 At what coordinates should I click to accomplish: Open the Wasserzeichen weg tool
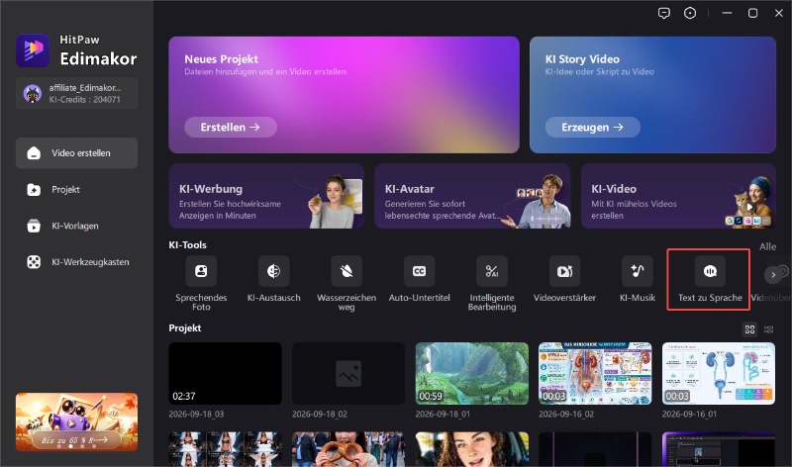(346, 283)
